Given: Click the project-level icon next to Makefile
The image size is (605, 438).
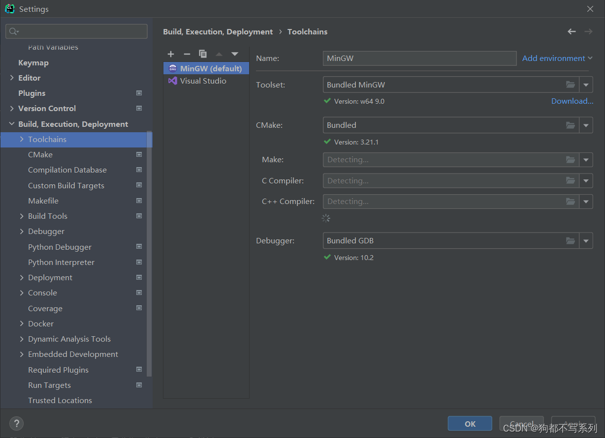Looking at the screenshot, I should pyautogui.click(x=139, y=201).
